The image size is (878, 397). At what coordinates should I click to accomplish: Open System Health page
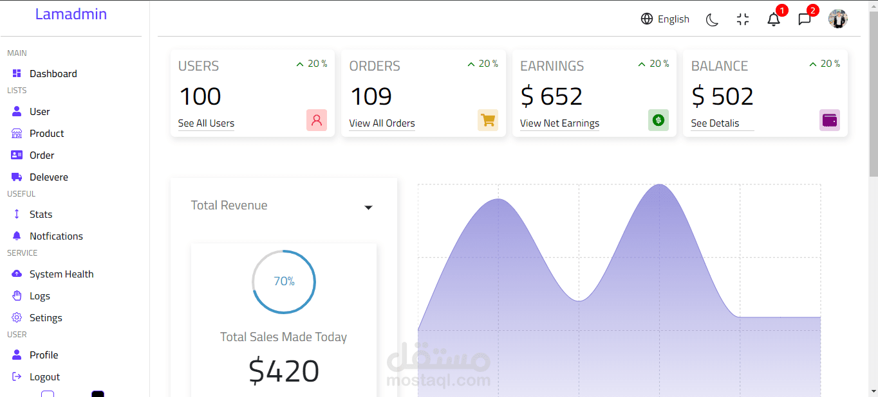(x=62, y=274)
